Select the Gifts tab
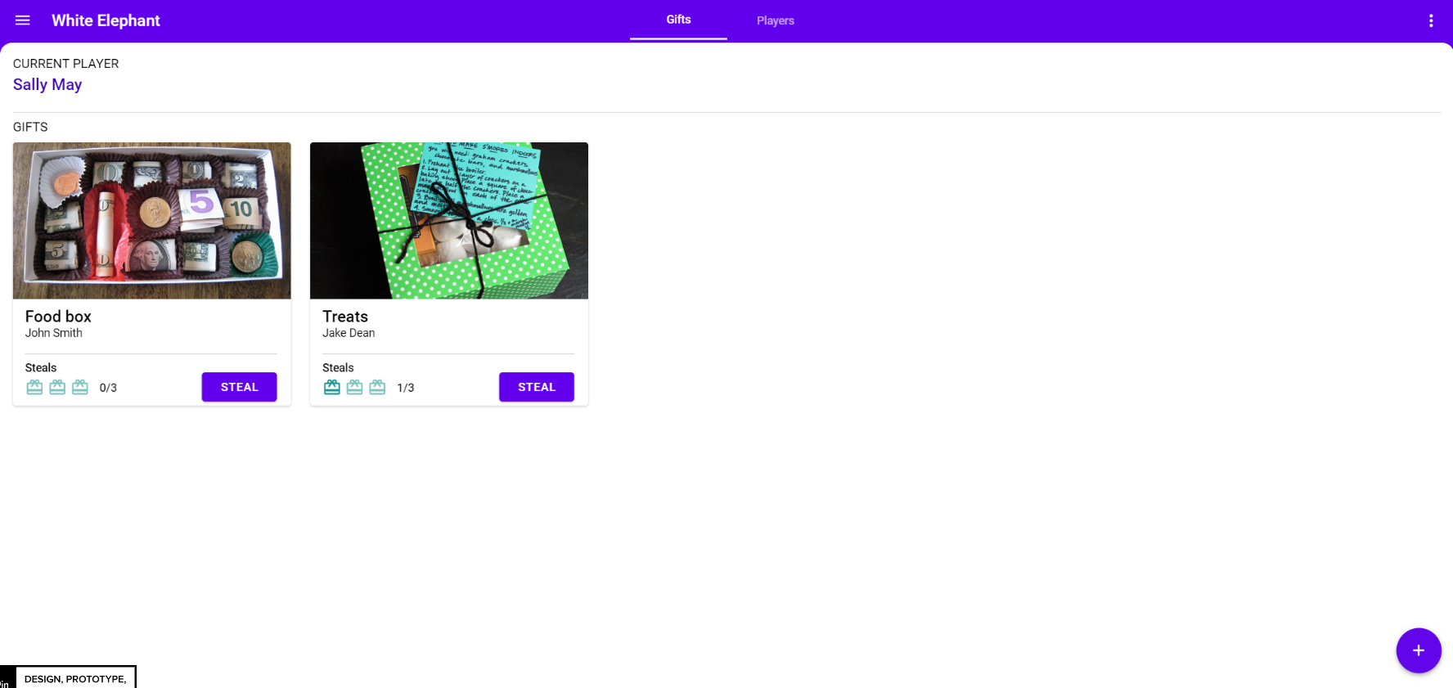 pos(678,20)
